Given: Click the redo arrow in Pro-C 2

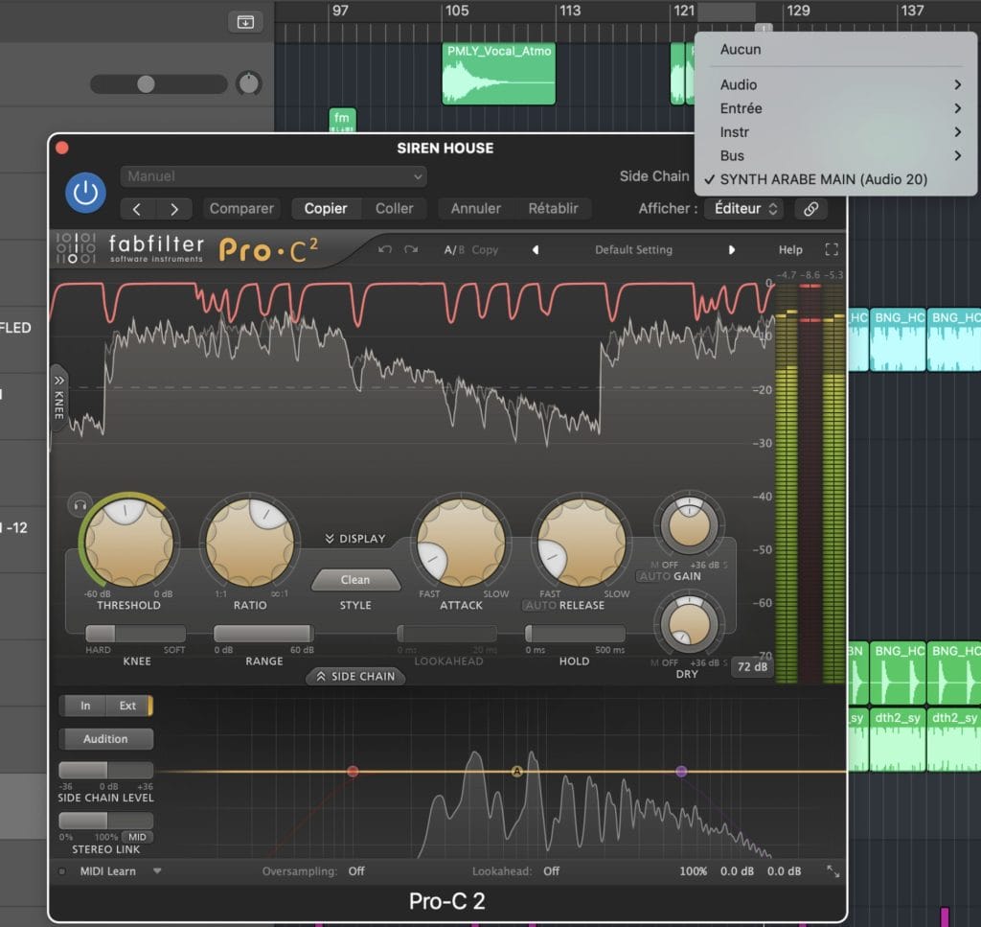Looking at the screenshot, I should click(x=411, y=249).
